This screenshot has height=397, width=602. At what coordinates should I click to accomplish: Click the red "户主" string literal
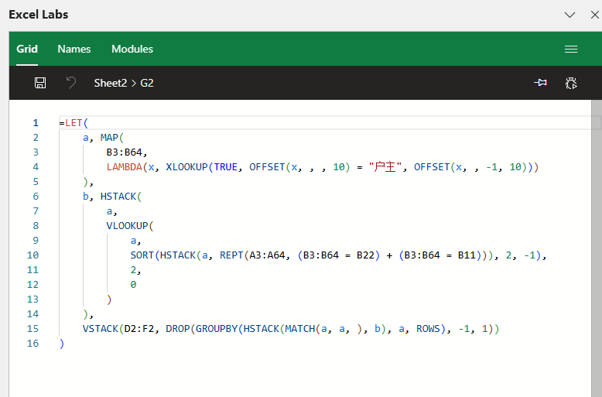[x=385, y=167]
